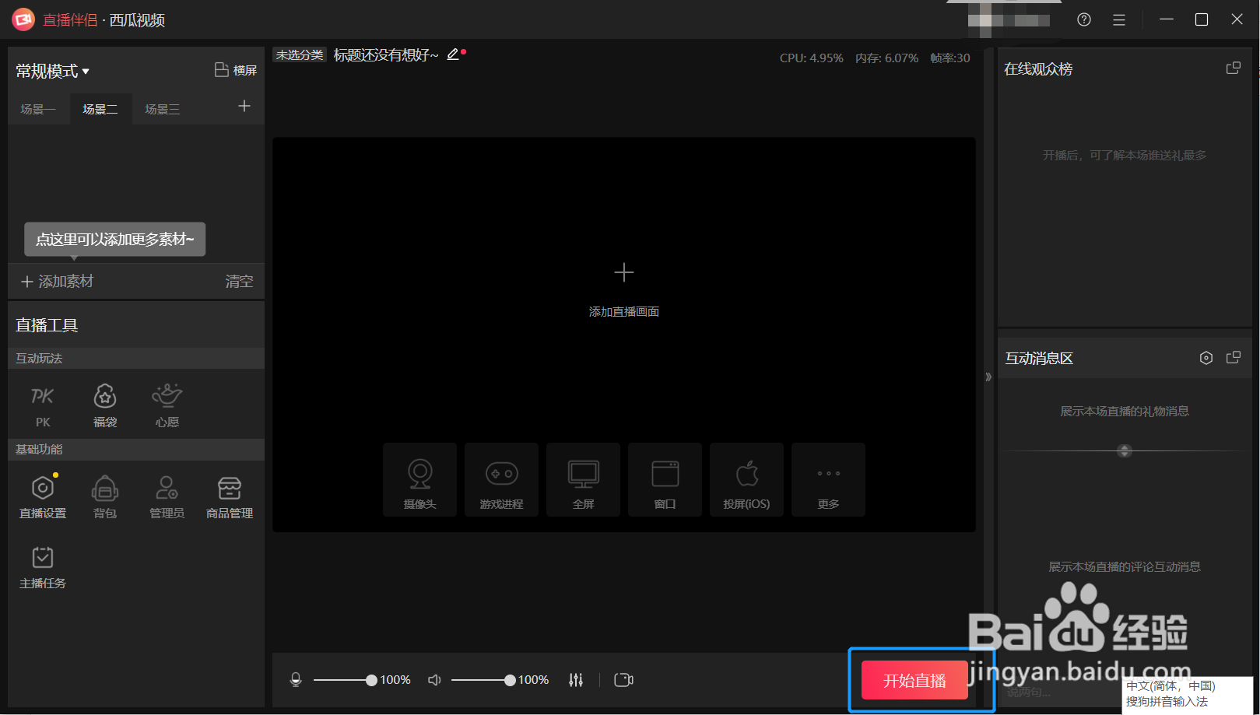Open the audio mixer settings icon
1260x715 pixels.
[x=576, y=680]
